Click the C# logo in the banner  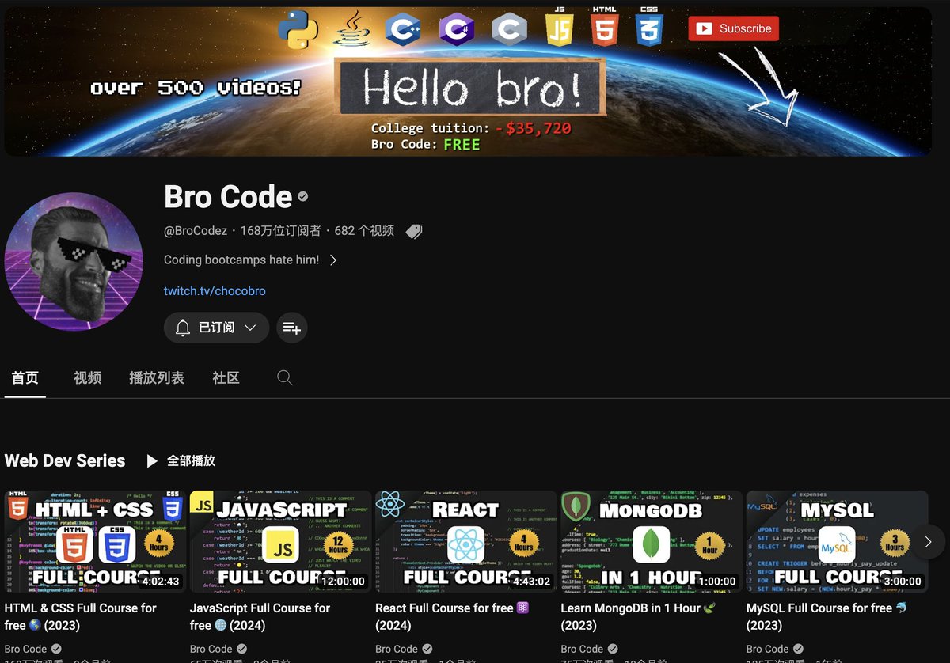click(457, 28)
